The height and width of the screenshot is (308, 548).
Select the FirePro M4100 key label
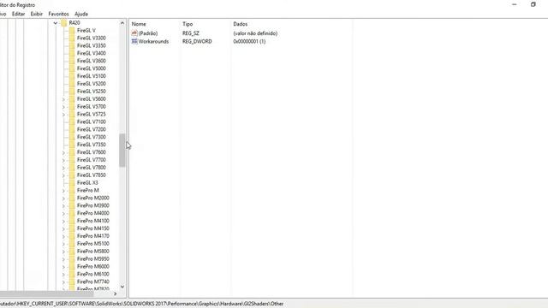coord(93,221)
